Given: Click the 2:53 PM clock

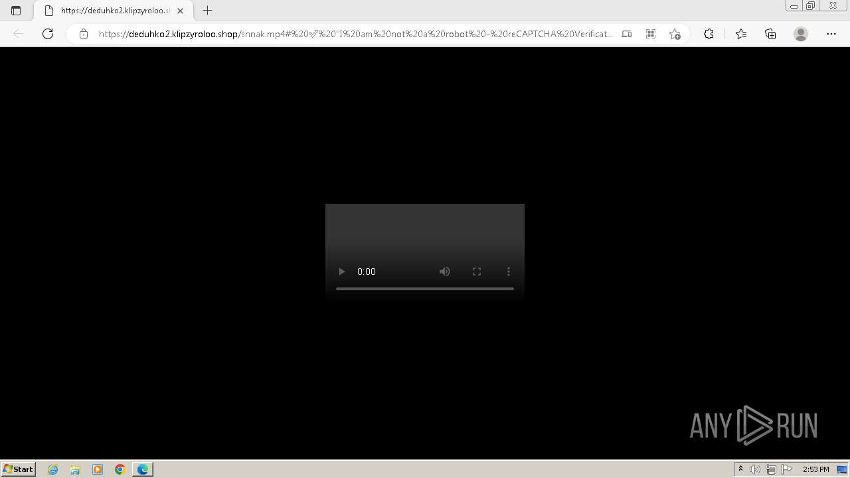Looking at the screenshot, I should pyautogui.click(x=815, y=469).
